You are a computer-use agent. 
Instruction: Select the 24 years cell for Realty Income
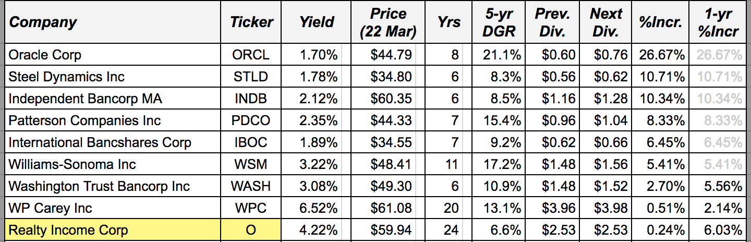[449, 230]
